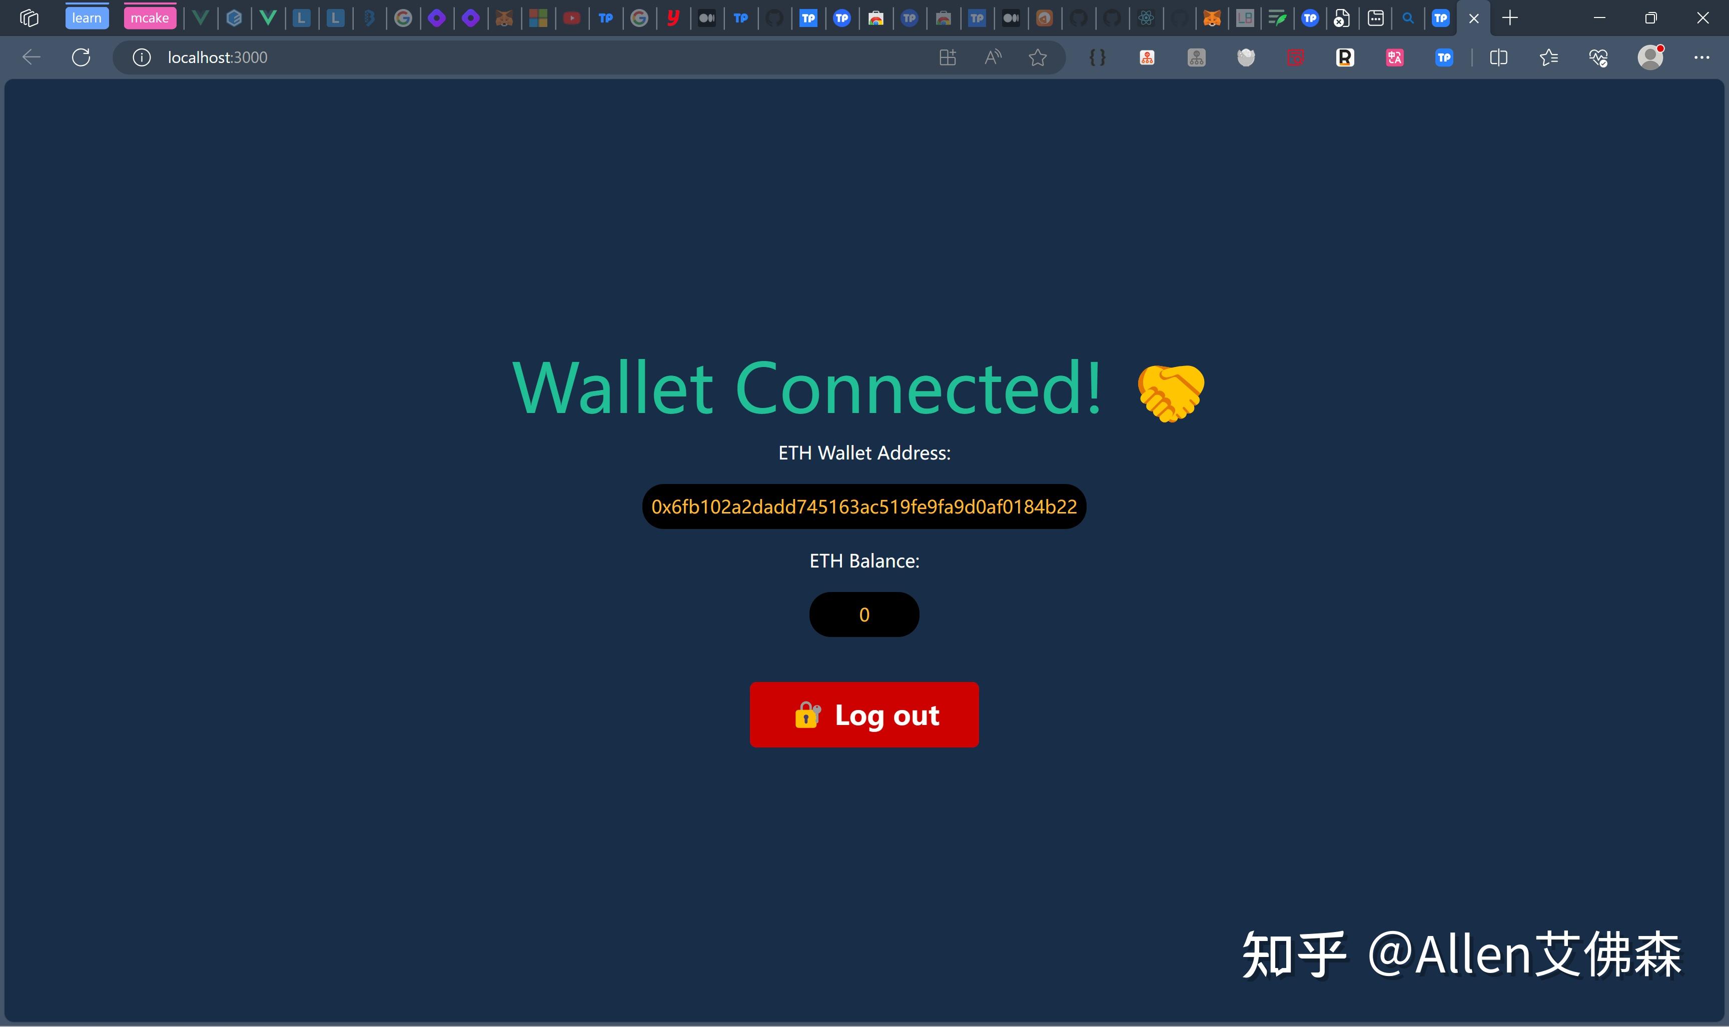Viewport: 1729px width, 1027px height.
Task: Select the mcake bookmark tab
Action: coord(148,17)
